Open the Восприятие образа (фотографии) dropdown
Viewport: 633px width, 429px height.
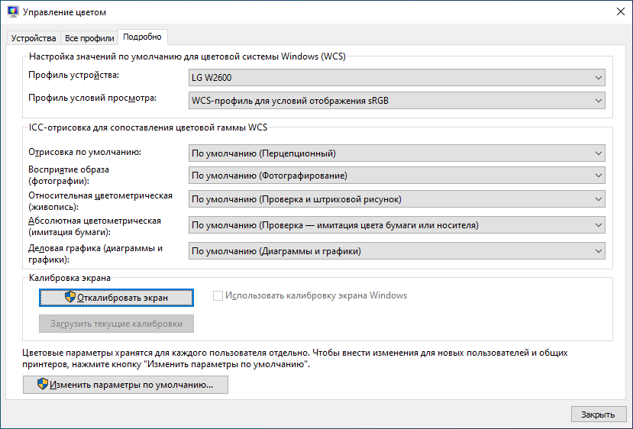[397, 176]
